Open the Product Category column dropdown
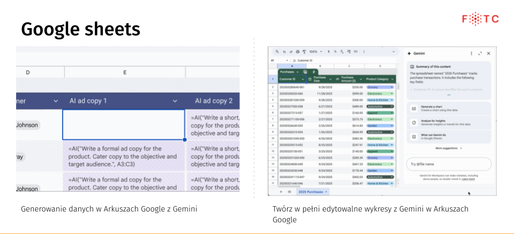Screen dimensions: 514x234 pyautogui.click(x=392, y=79)
